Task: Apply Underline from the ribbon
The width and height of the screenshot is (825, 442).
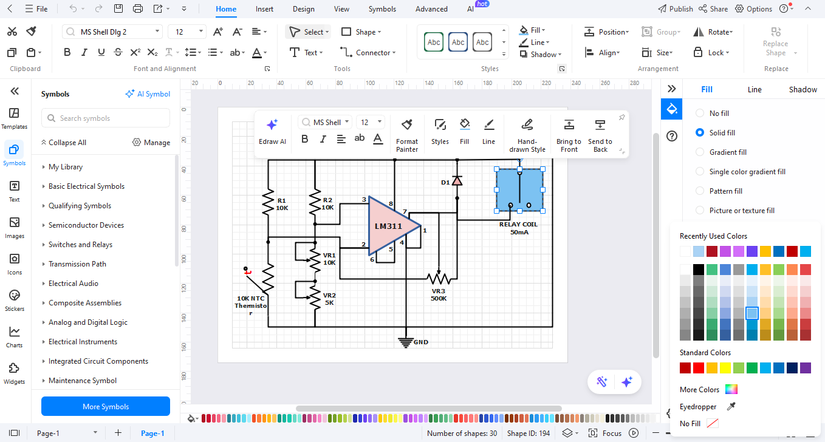Action: pyautogui.click(x=101, y=53)
